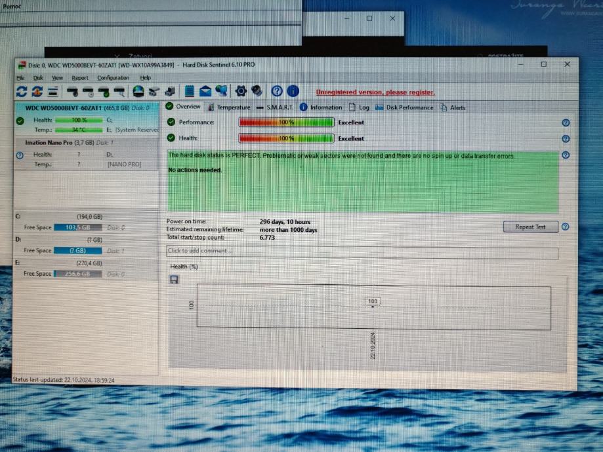Maximize the background window behind Sentinel
This screenshot has width=603, height=452.
[369, 18]
